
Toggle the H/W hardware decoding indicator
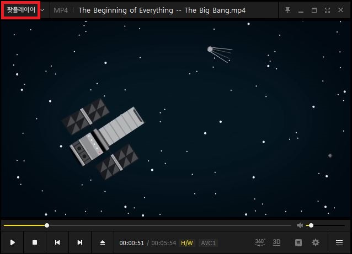tap(187, 243)
